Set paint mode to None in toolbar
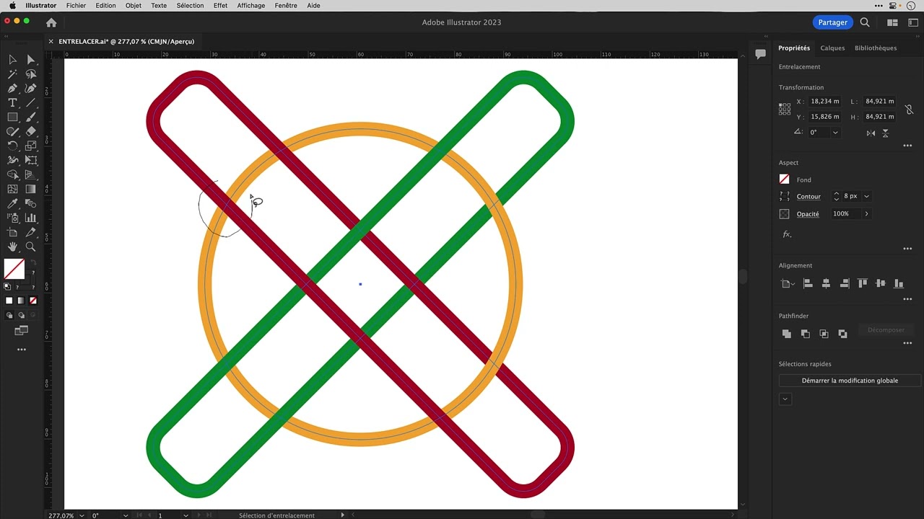This screenshot has height=519, width=924. click(x=32, y=301)
